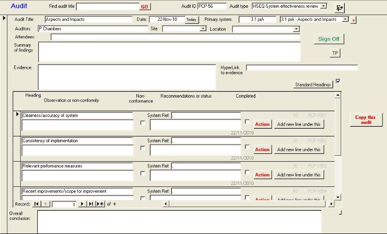This screenshot has width=387, height=234.
Task: Click recommendations box in Consistency of implementation row
Action: pos(195,150)
